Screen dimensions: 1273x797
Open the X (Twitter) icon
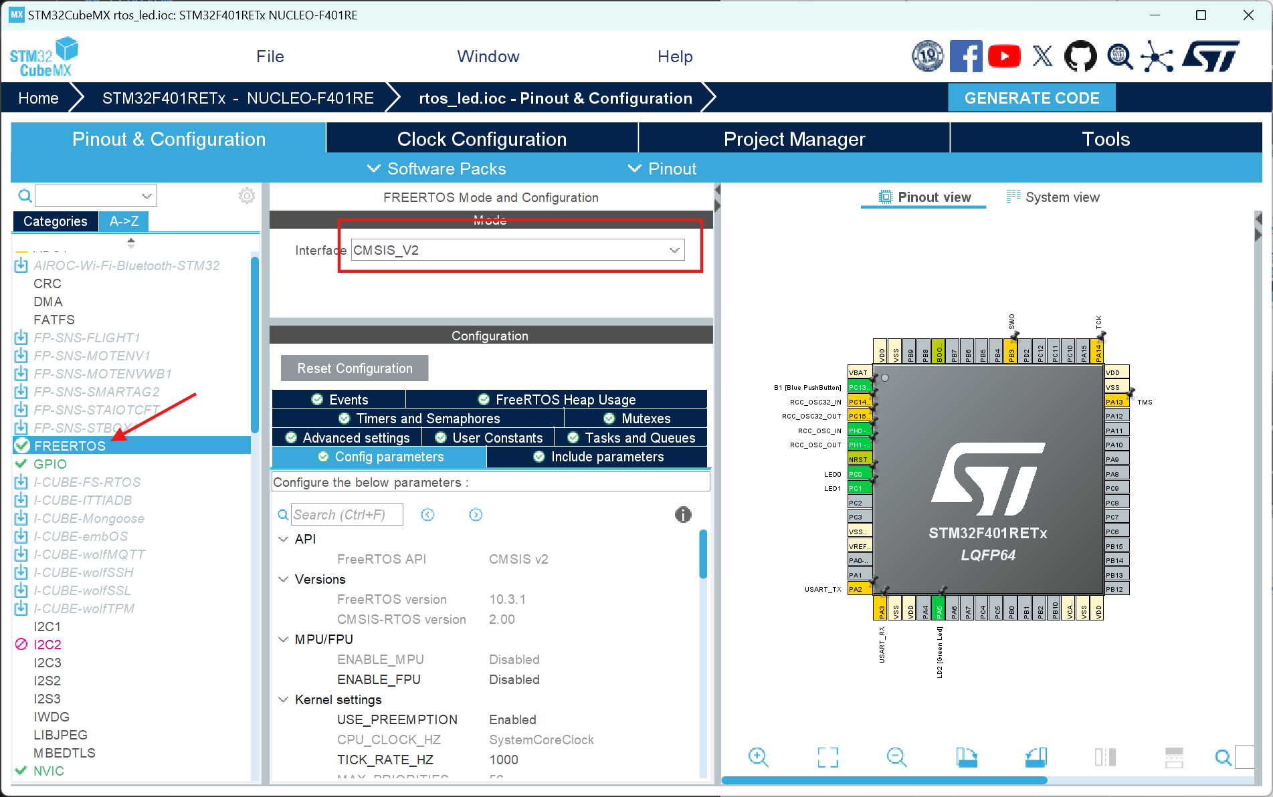(x=1042, y=56)
